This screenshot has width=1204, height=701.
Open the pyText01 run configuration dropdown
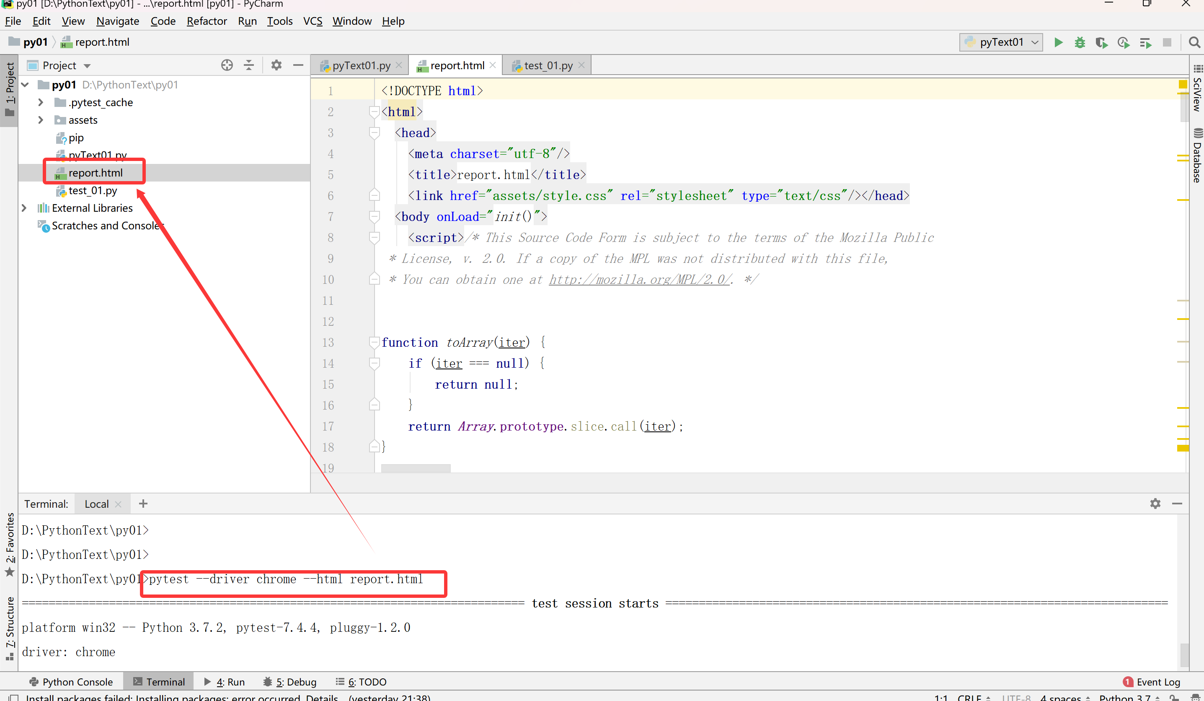(x=1001, y=42)
